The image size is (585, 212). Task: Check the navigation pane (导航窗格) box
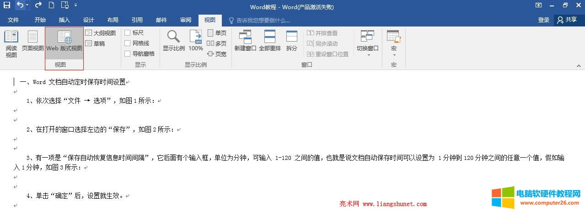(128, 53)
